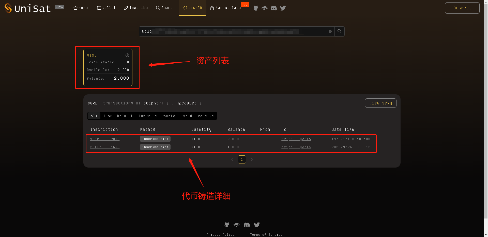Open Discord icon in footer
The width and height of the screenshot is (488, 237).
[247, 225]
